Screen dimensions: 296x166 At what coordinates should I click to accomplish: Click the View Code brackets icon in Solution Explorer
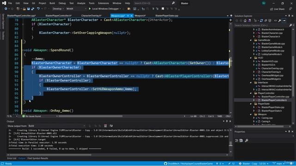click(x=276, y=20)
